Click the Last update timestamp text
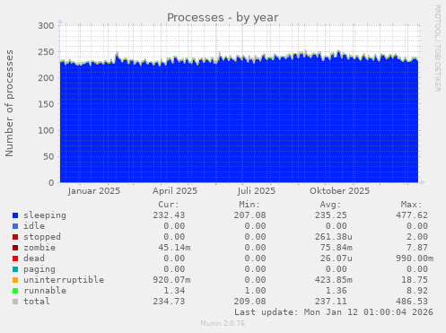 (x=334, y=312)
